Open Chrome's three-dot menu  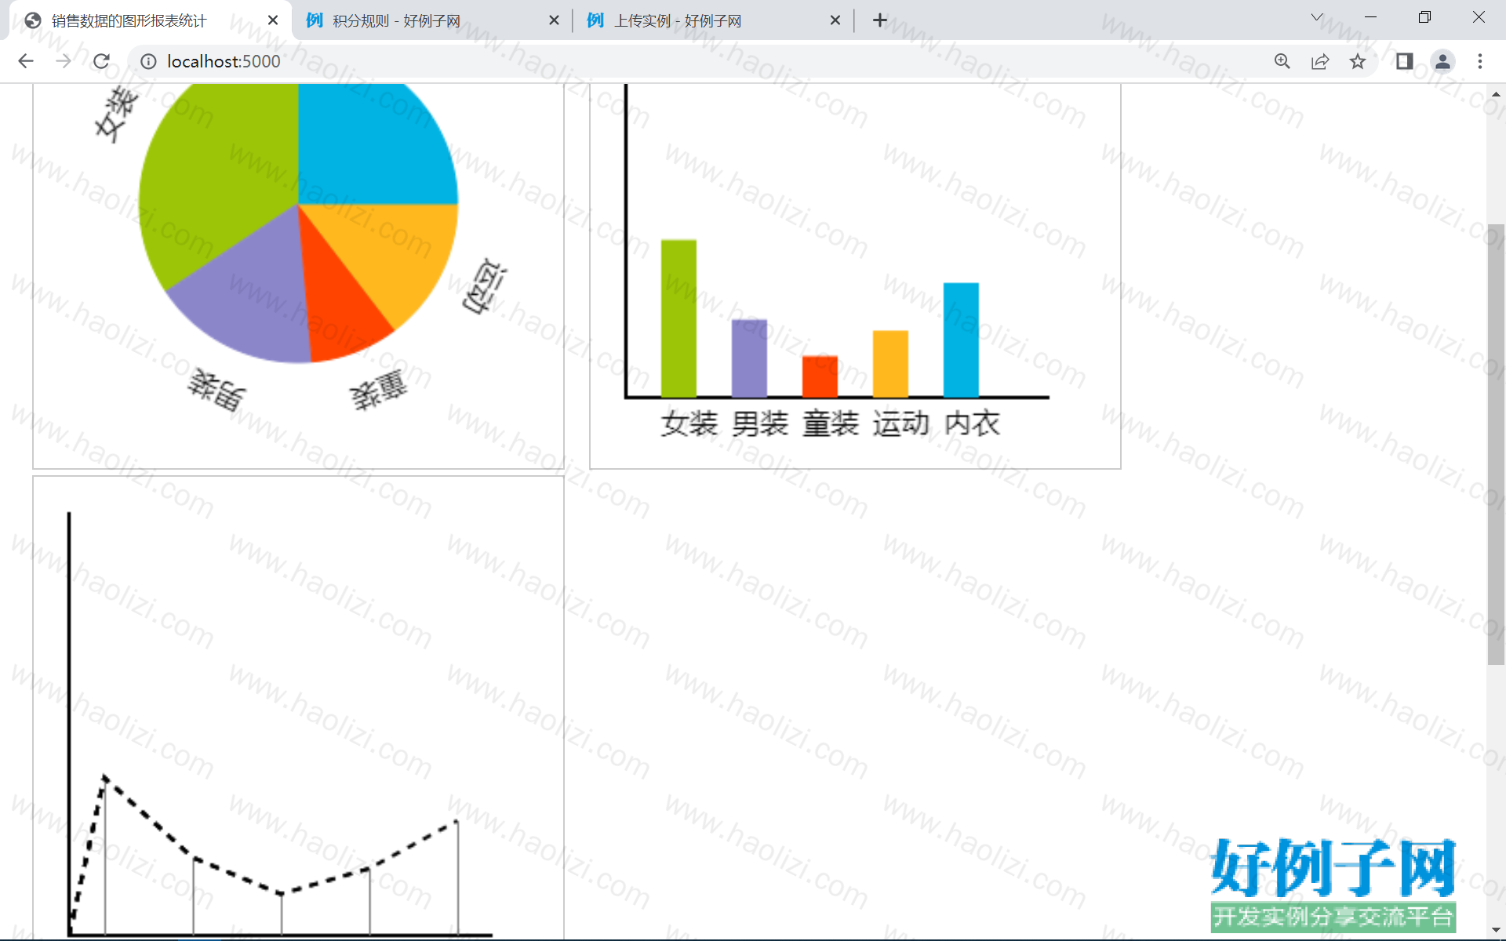pyautogui.click(x=1480, y=61)
